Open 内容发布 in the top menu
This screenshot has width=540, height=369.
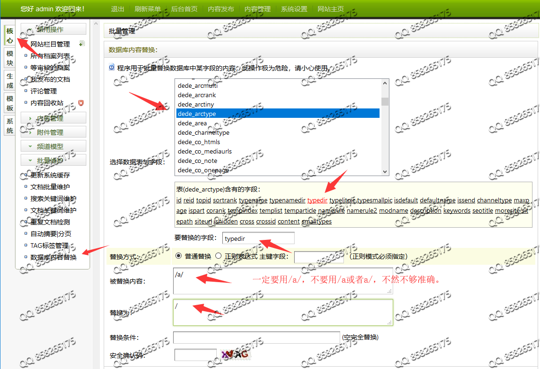click(221, 9)
